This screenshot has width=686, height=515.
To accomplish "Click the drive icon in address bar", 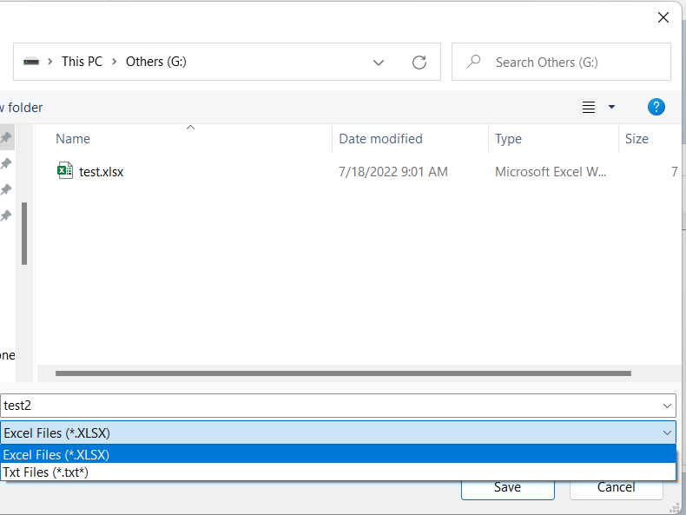I will tap(32, 62).
